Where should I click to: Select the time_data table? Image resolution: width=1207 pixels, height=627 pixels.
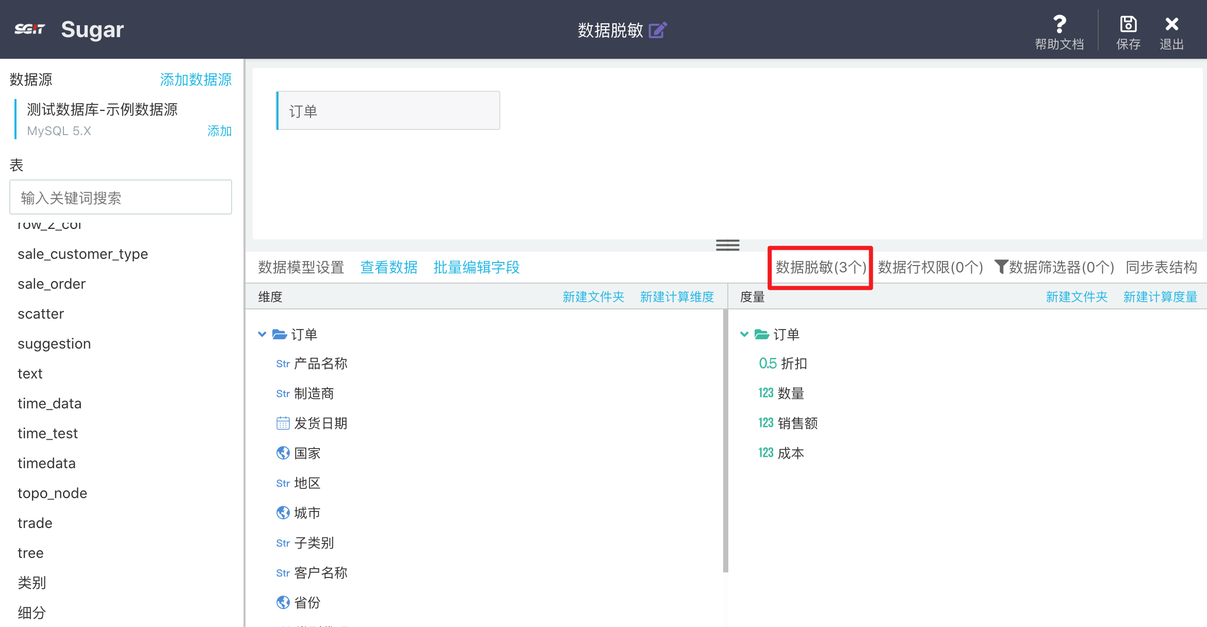click(50, 403)
